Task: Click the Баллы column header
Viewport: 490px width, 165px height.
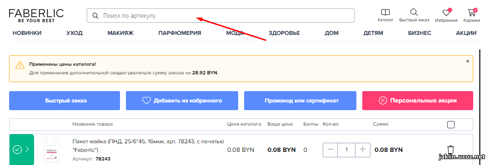Action: [x=310, y=124]
